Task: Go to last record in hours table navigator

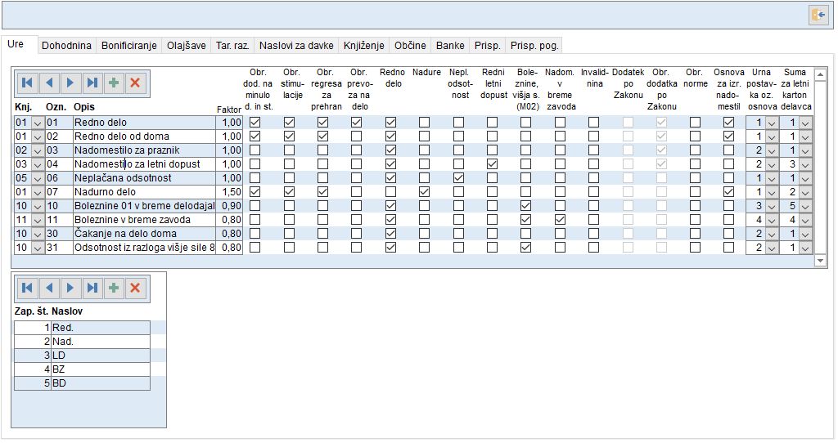Action: (92, 83)
